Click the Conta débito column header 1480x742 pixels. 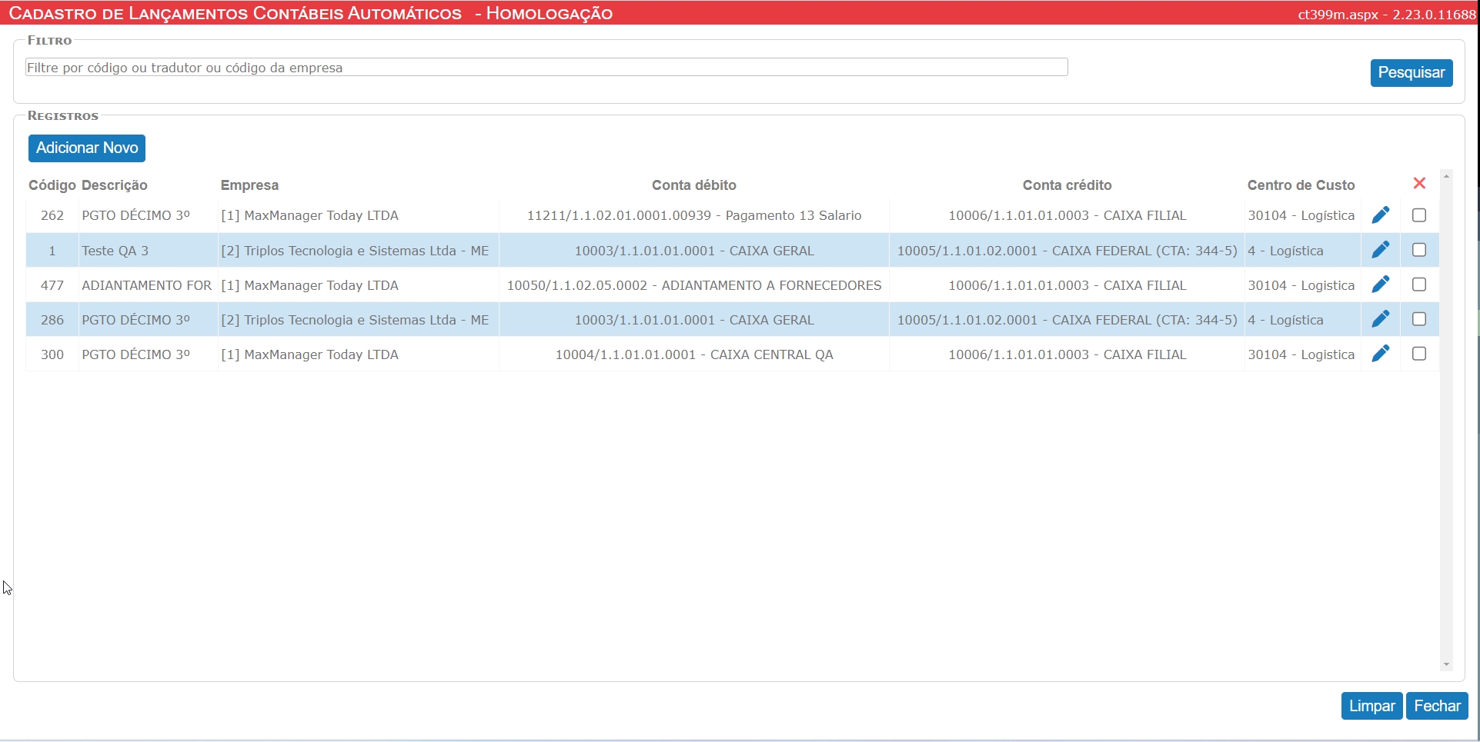pos(694,185)
